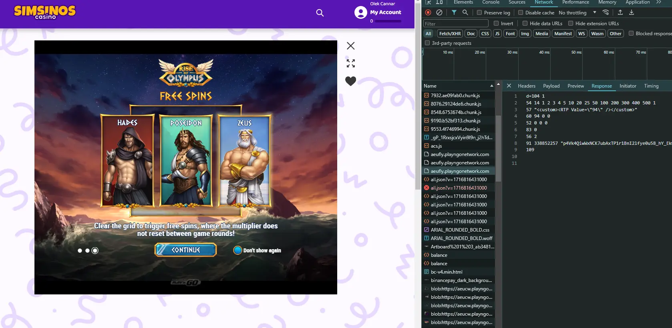Click the Simsinos casino logo
Screen dimensions: 672x328
[45, 12]
